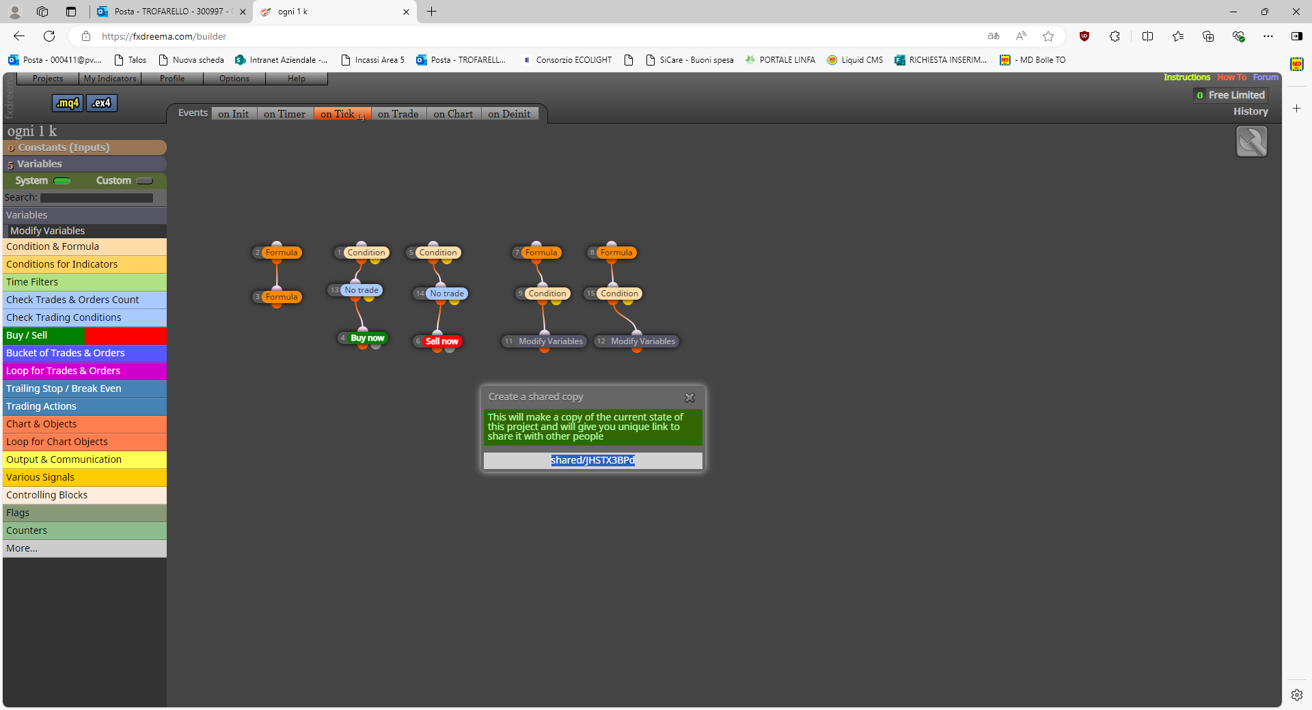
Task: Click the block Search field
Action: tap(96, 198)
